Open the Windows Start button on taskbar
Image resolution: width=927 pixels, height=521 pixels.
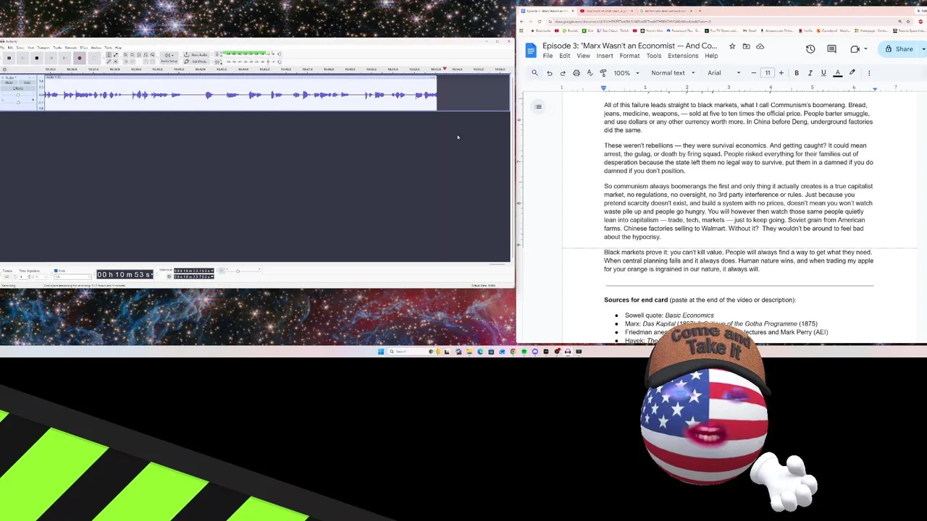[381, 352]
